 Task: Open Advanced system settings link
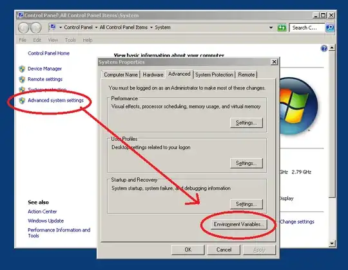coord(55,100)
